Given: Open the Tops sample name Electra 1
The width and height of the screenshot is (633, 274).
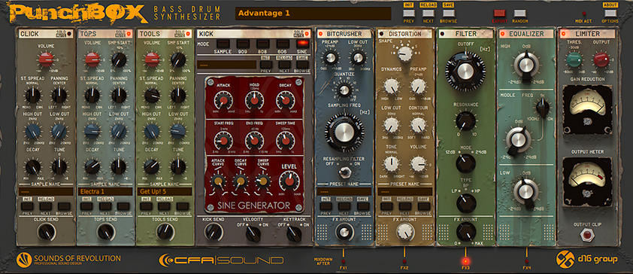Looking at the screenshot, I should (x=105, y=191).
